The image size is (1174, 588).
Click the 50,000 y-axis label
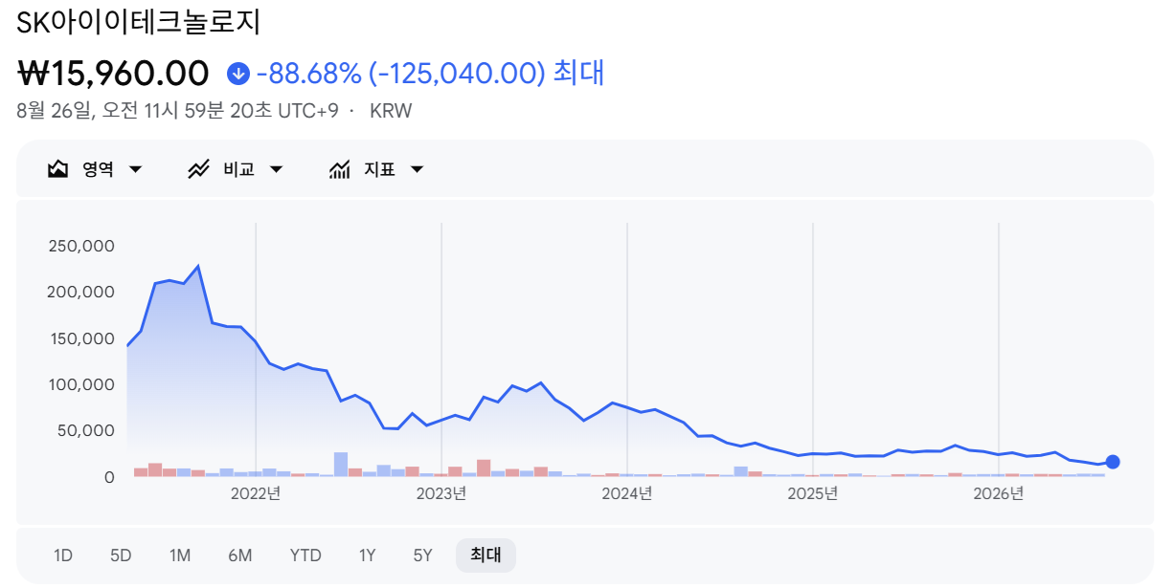coord(85,430)
